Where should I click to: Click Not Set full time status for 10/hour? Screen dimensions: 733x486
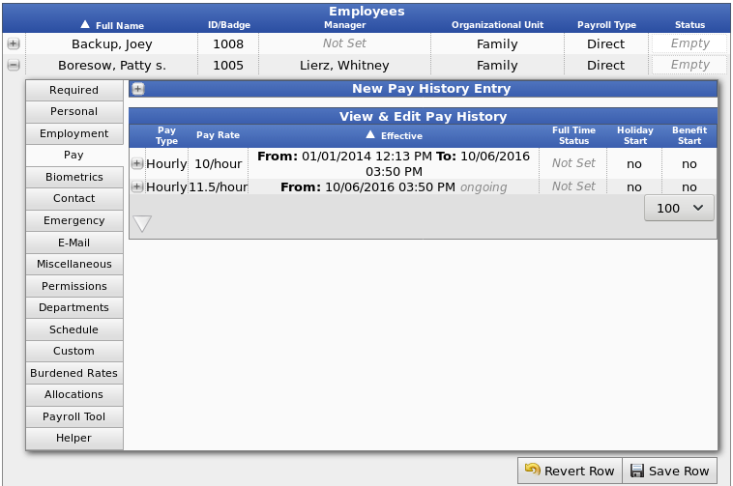tap(573, 163)
